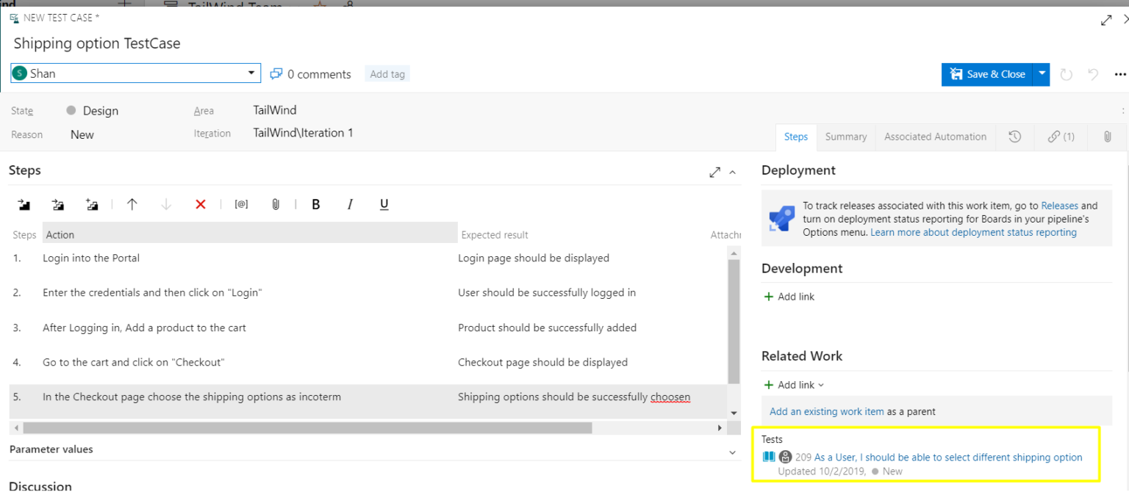Insert an @ mention in the step
Viewport: 1129px width, 492px height.
241,204
